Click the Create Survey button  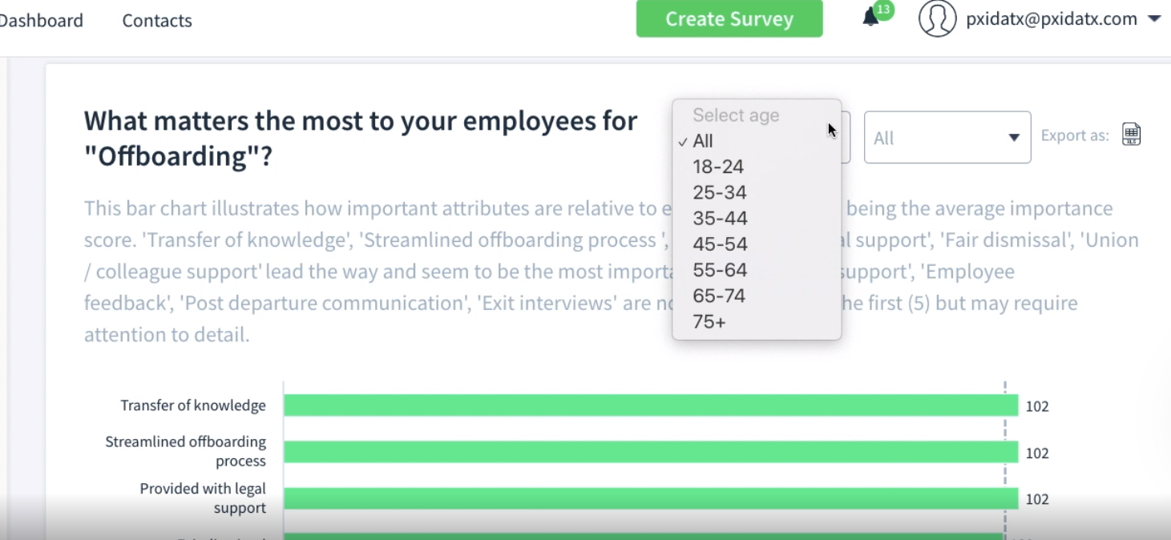pyautogui.click(x=729, y=19)
